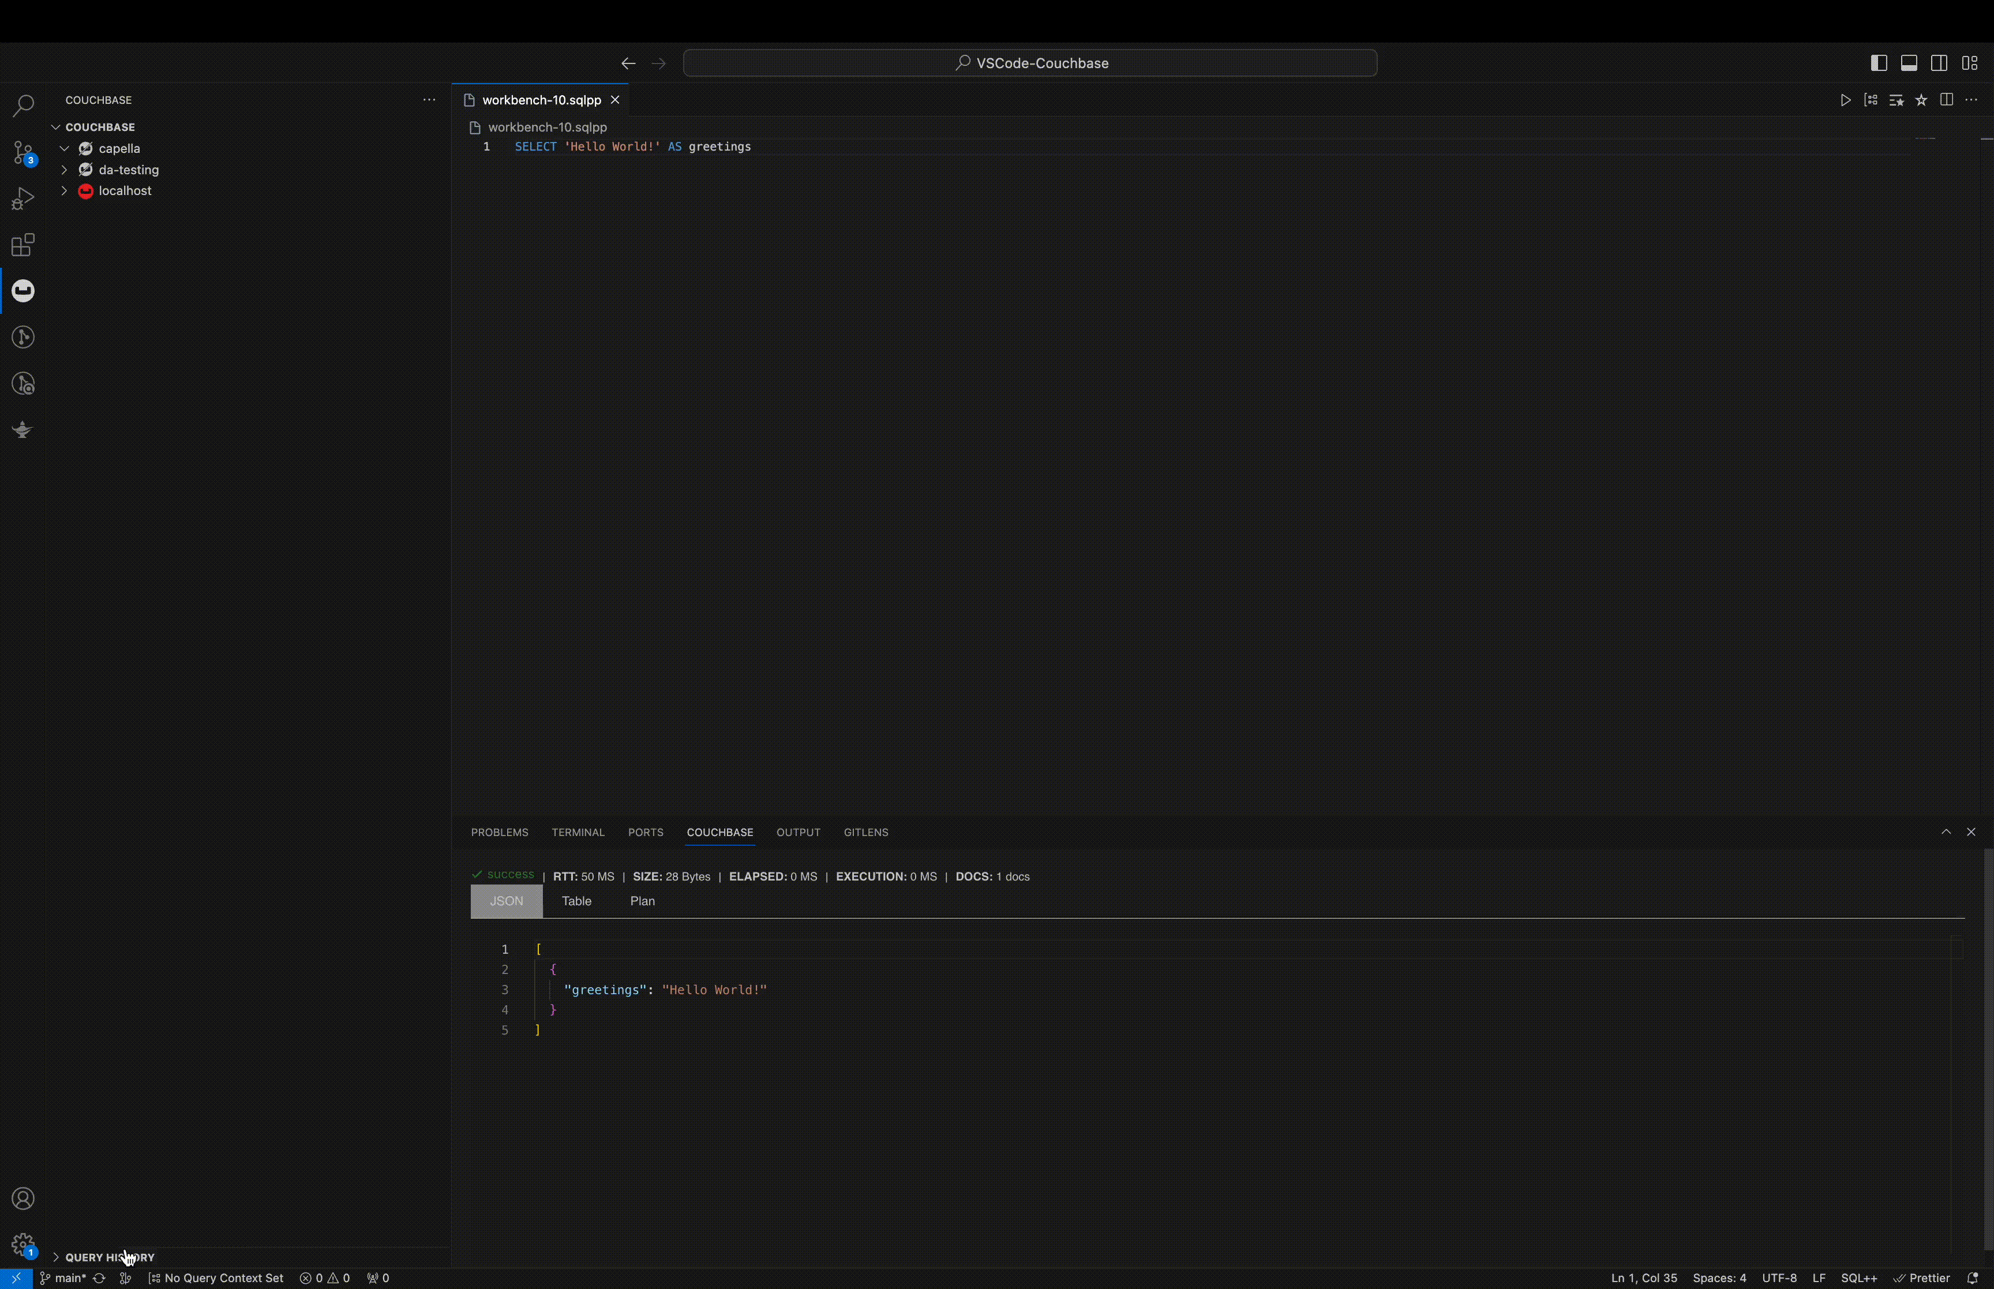Expand the localhost cluster node
This screenshot has height=1289, width=1994.
pyautogui.click(x=65, y=191)
